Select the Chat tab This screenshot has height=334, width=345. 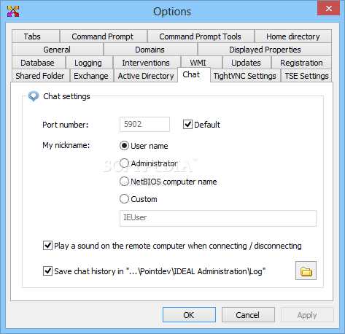click(194, 74)
